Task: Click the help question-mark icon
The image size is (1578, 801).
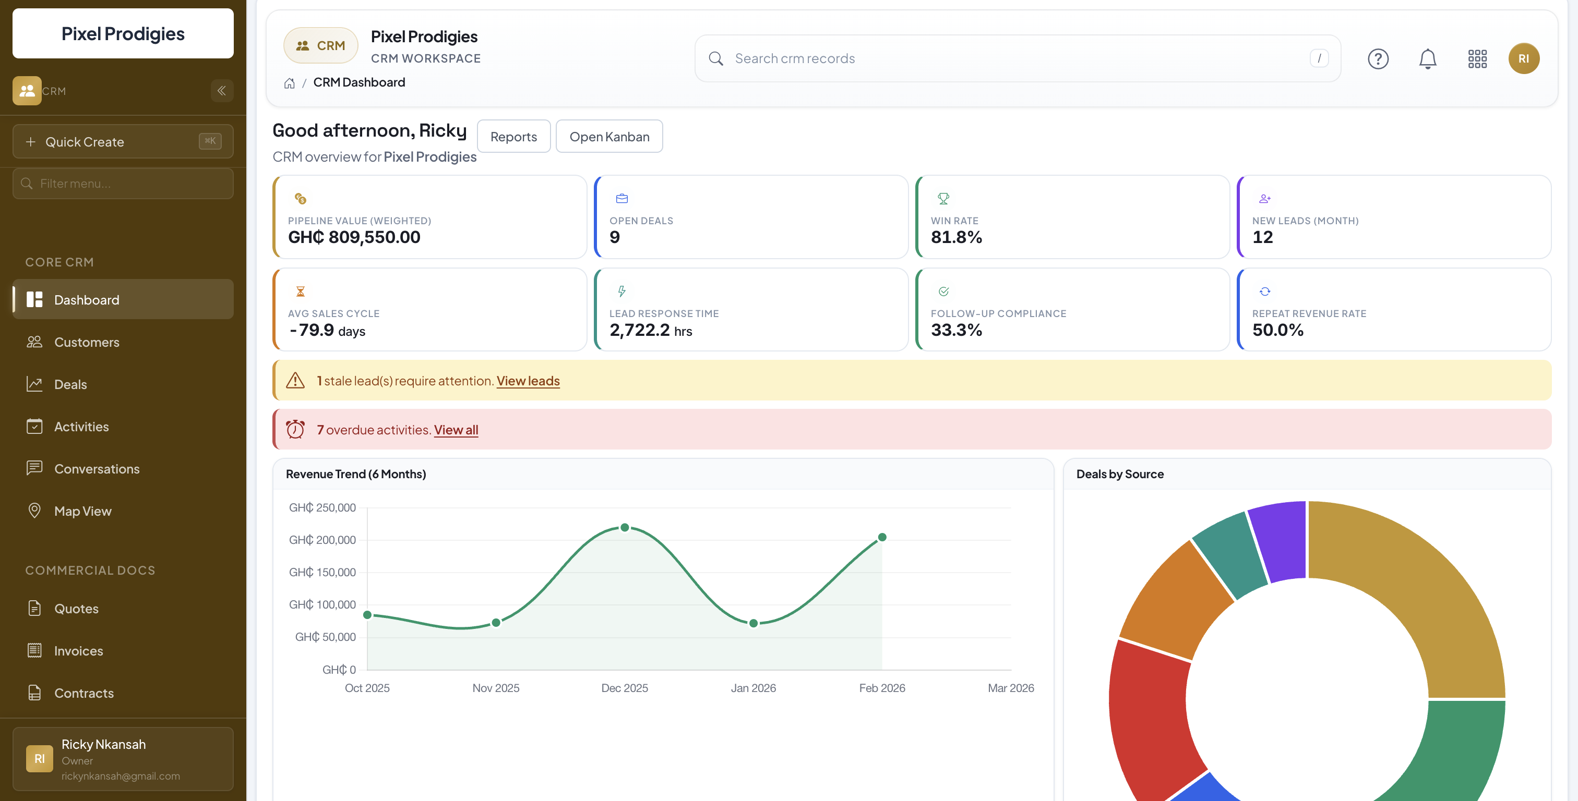Action: (1378, 58)
